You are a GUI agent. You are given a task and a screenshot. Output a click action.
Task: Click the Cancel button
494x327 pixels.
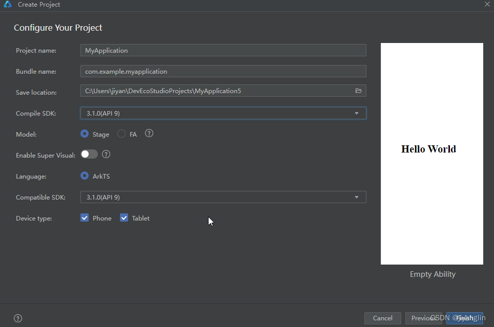pos(383,318)
